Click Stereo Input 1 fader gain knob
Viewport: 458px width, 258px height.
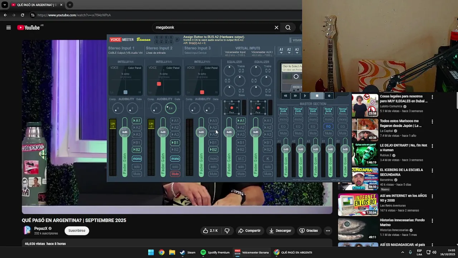pos(125,132)
